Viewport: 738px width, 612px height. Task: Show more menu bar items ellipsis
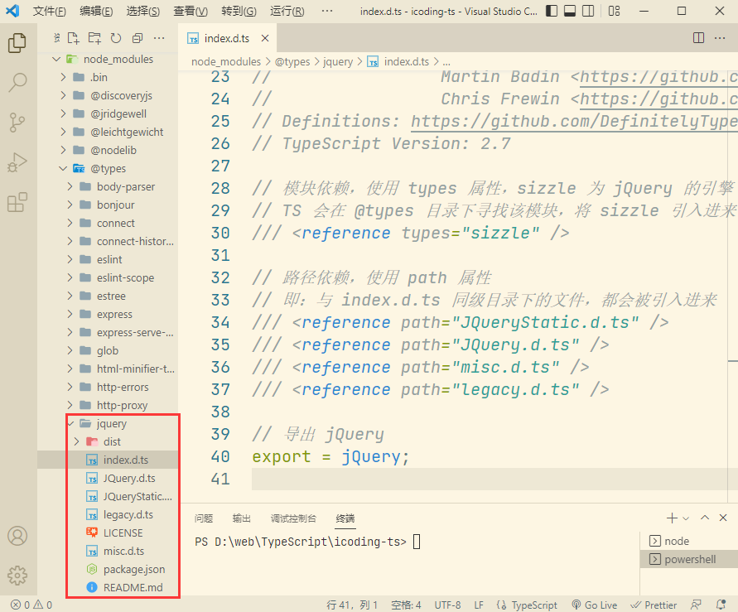(x=327, y=11)
